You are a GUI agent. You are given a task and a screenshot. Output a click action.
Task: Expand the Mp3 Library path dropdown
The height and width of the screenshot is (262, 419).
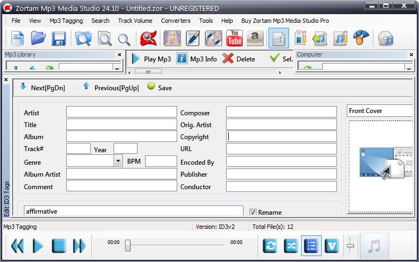(117, 67)
